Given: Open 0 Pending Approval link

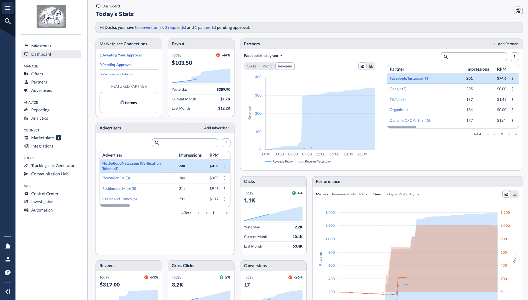Looking at the screenshot, I should click(x=115, y=65).
